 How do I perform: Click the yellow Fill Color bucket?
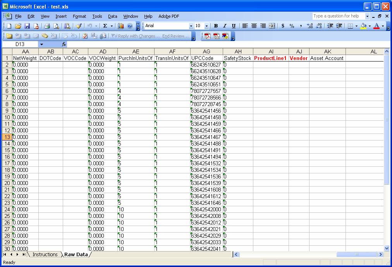coord(363,26)
